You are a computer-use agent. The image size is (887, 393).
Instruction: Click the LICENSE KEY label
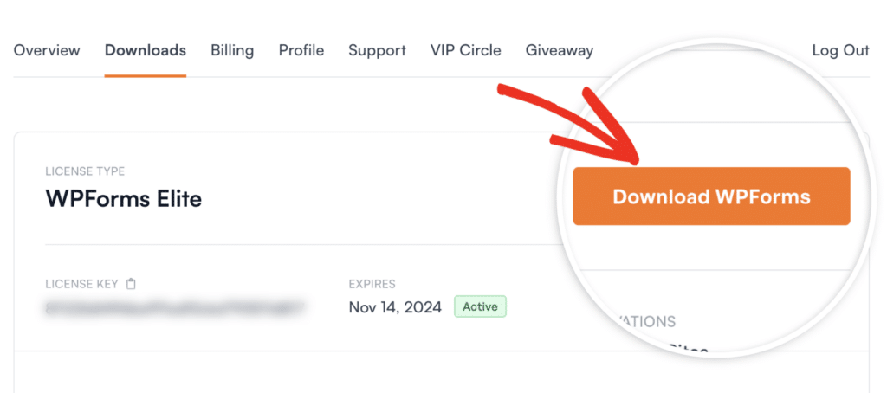point(83,284)
